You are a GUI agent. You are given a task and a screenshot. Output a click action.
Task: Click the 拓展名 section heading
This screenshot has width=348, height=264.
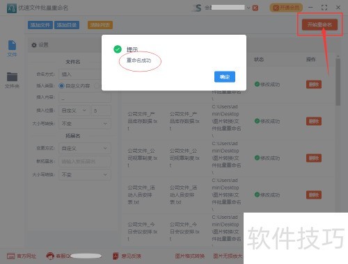click(73, 136)
